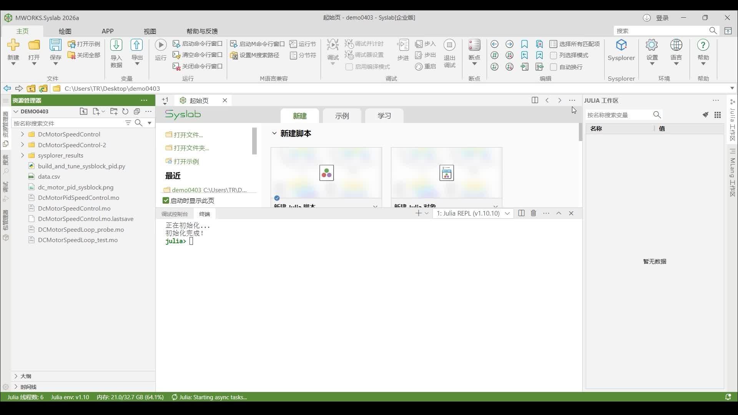Expand the sysplorer_results folder

pyautogui.click(x=22, y=155)
